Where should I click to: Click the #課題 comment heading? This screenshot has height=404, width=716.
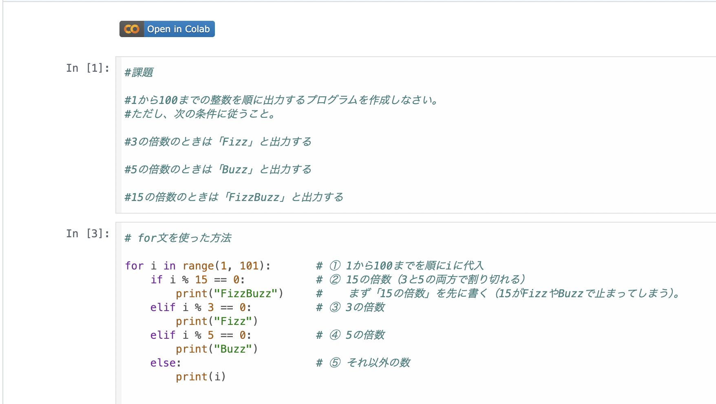[x=139, y=73]
